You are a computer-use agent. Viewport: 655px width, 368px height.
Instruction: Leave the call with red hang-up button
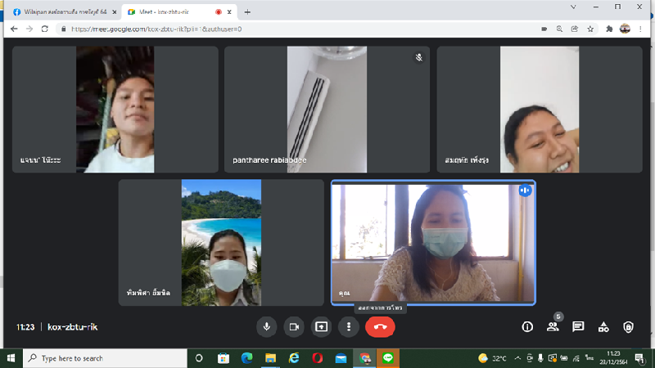pyautogui.click(x=380, y=326)
